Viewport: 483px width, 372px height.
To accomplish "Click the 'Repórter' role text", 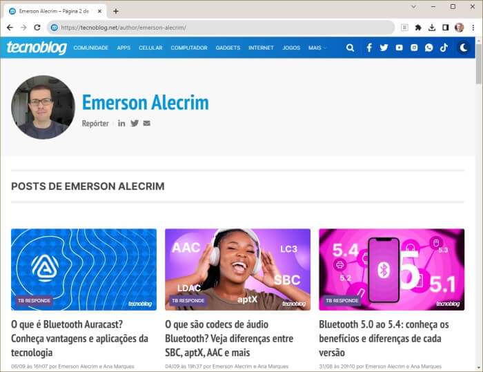I will coord(95,124).
